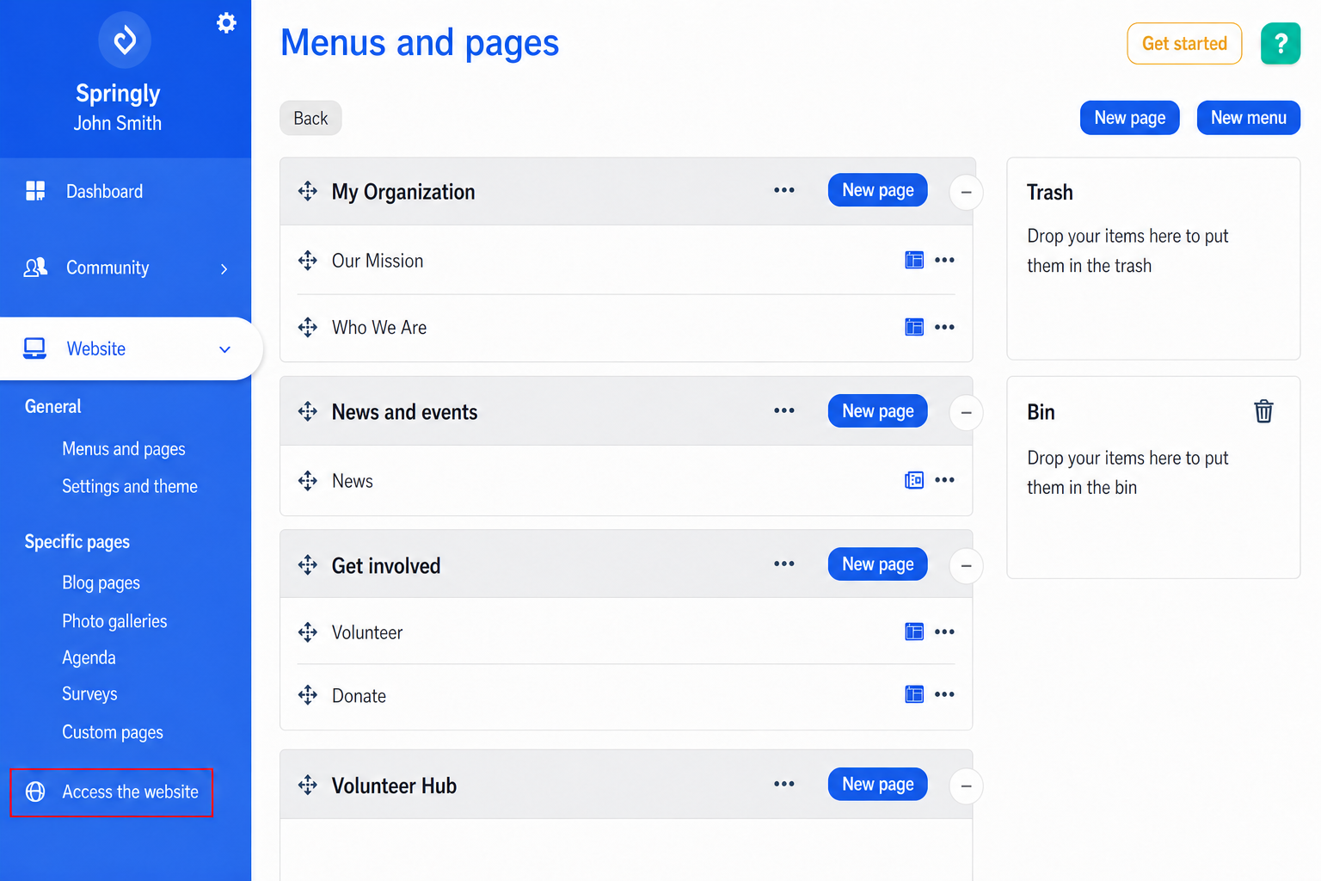The height and width of the screenshot is (881, 1321).
Task: Click the top New page button beside New menu
Action: pyautogui.click(x=1130, y=118)
